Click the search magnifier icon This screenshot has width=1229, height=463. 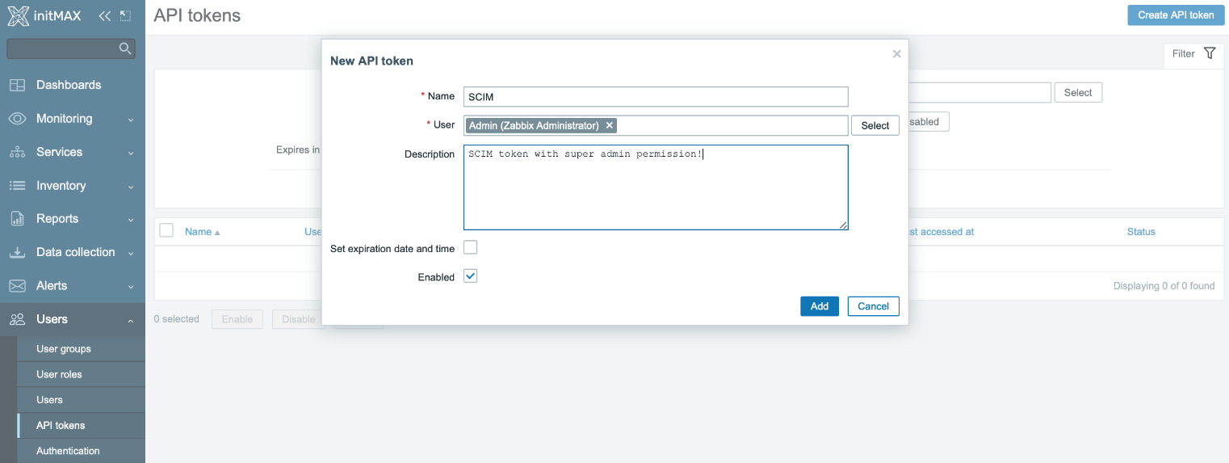(x=125, y=48)
